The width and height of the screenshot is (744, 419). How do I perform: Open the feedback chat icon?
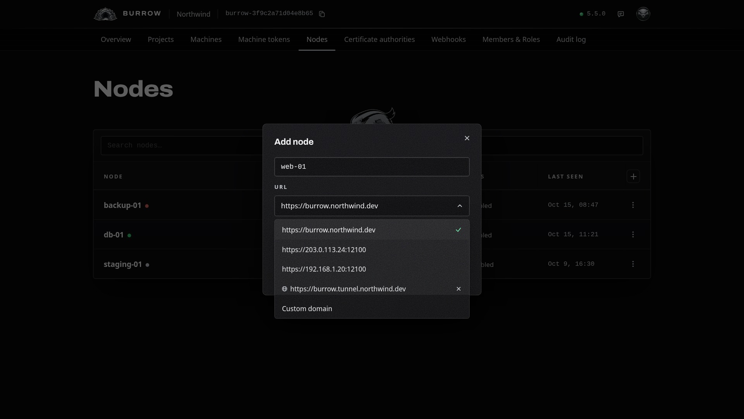(621, 14)
